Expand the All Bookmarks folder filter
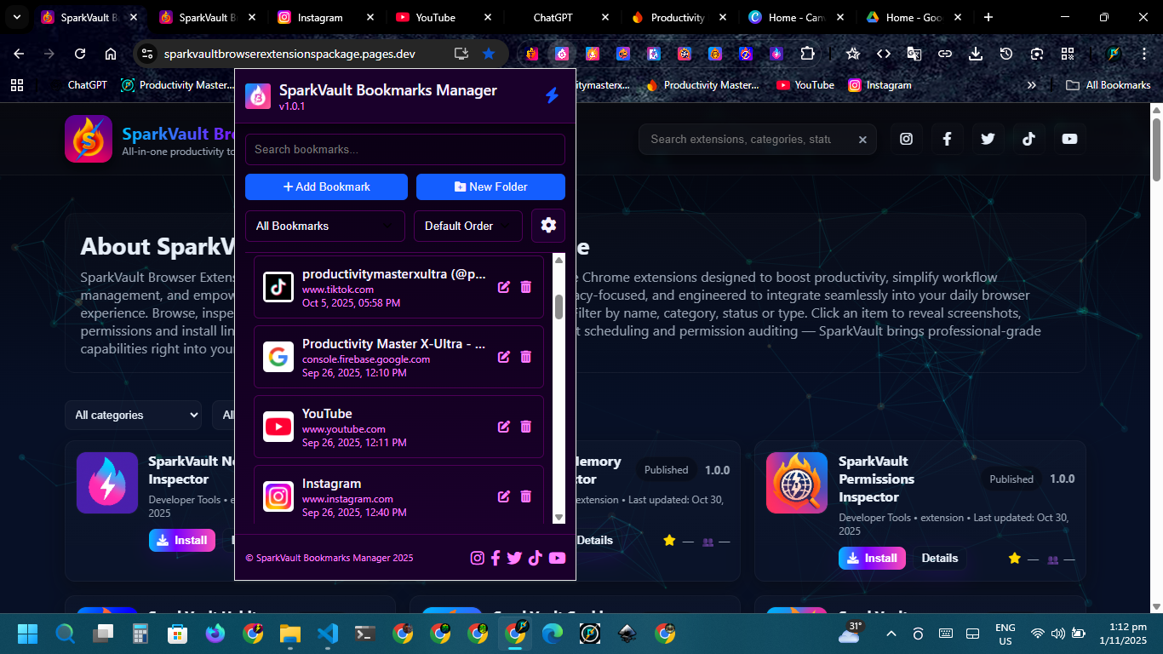This screenshot has width=1163, height=654. [x=325, y=226]
